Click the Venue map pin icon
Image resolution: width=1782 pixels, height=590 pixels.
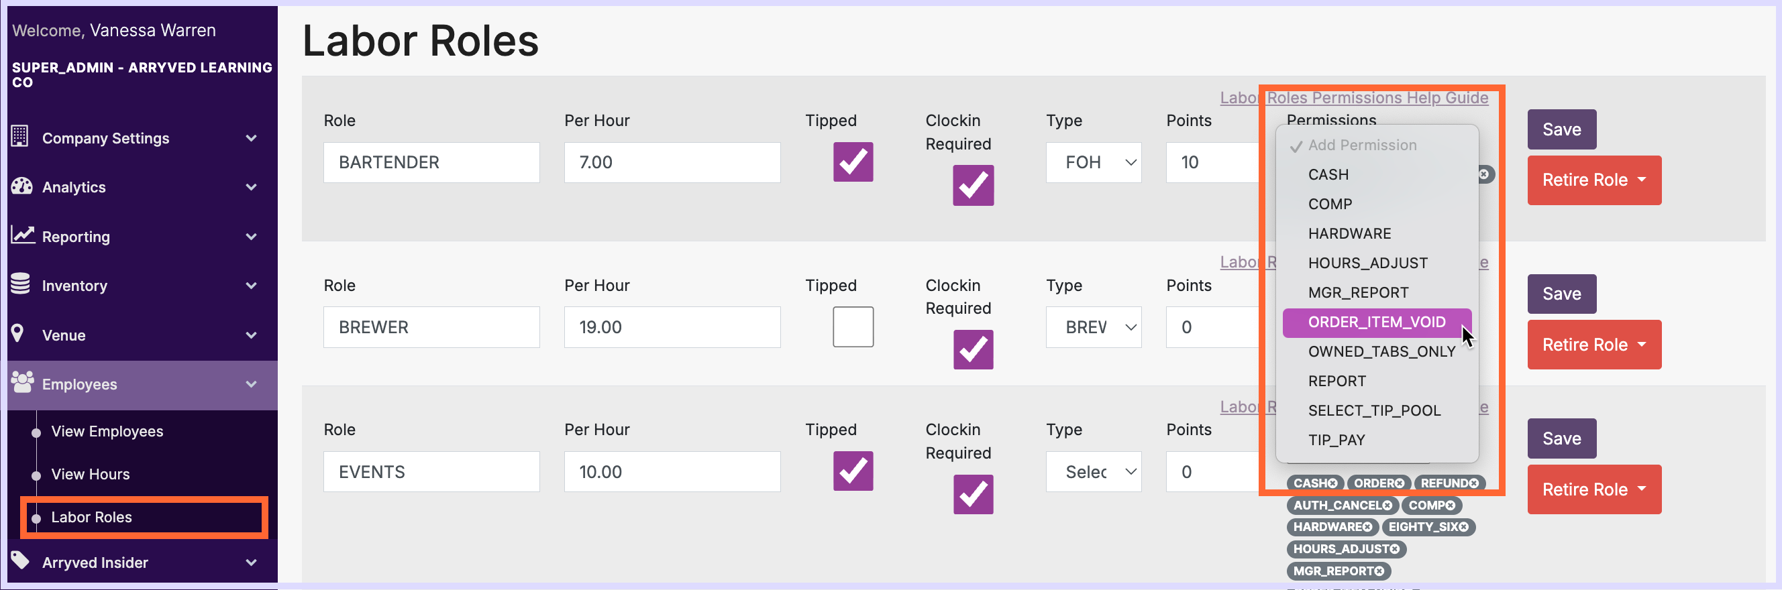(x=18, y=333)
